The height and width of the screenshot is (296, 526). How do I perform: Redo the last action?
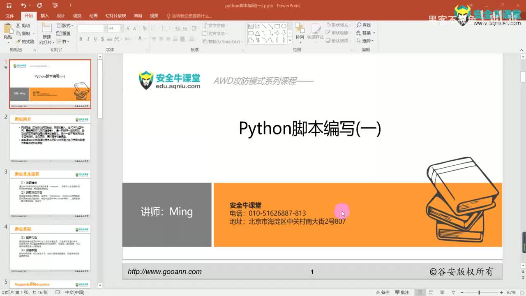pyautogui.click(x=39, y=5)
